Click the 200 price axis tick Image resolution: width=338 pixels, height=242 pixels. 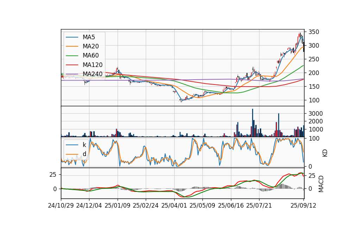pyautogui.click(x=314, y=73)
